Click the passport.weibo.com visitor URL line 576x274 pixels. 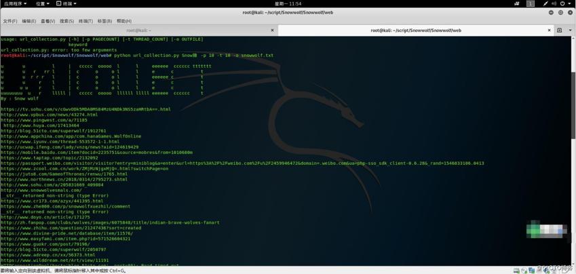(242, 163)
